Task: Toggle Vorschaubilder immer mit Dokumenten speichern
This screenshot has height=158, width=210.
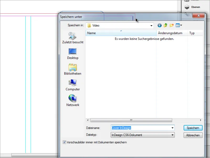Action: (x=64, y=142)
